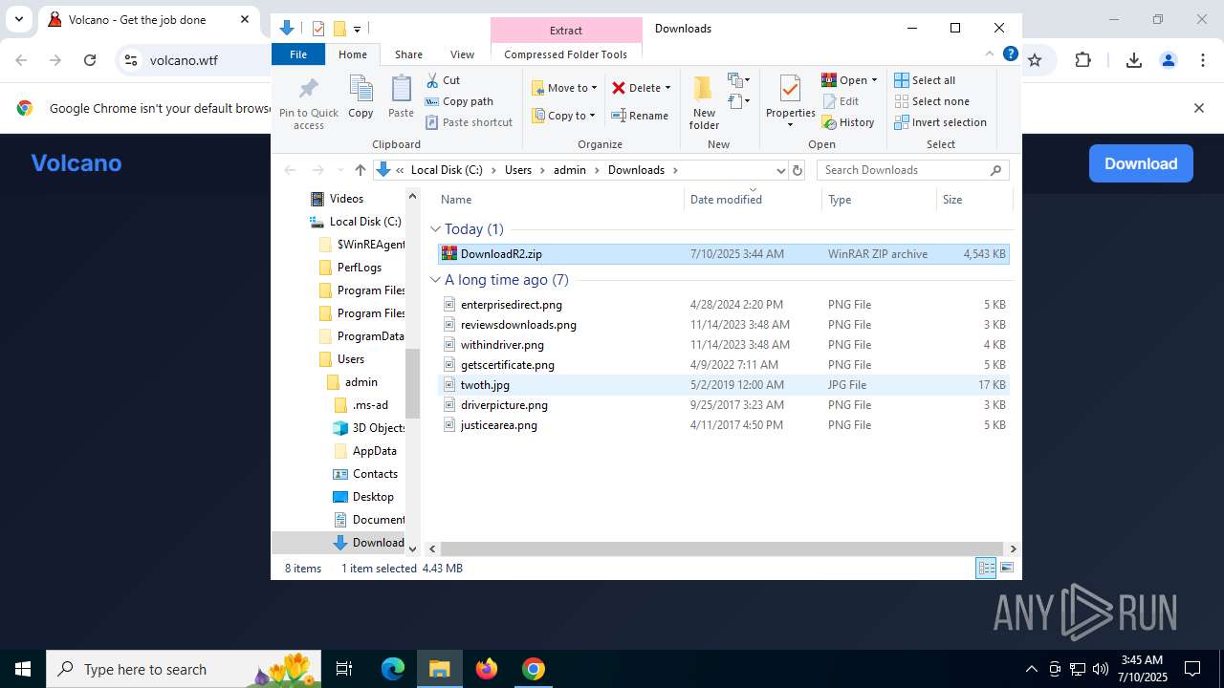Click the quick access toolbar Properties icon
1224x688 pixels.
click(x=318, y=29)
